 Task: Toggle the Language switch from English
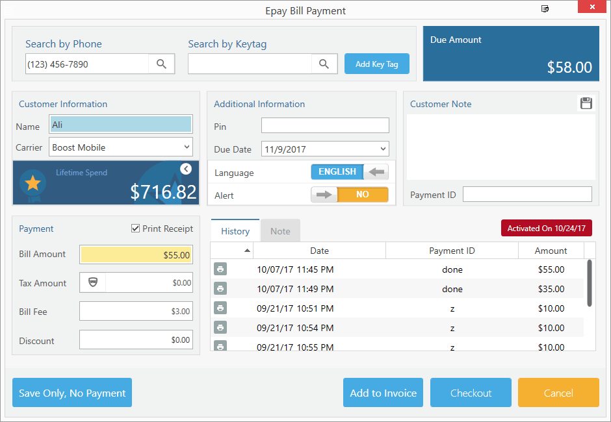pyautogui.click(x=350, y=172)
